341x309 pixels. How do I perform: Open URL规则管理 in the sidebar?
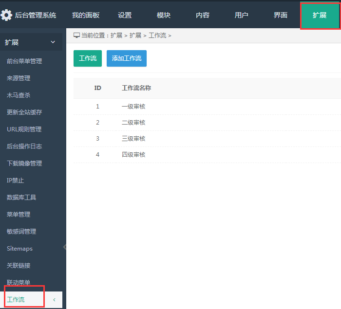coord(24,129)
